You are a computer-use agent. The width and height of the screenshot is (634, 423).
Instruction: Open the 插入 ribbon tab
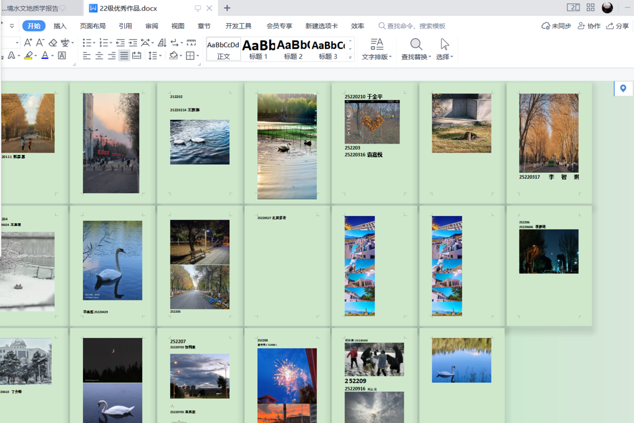click(60, 26)
